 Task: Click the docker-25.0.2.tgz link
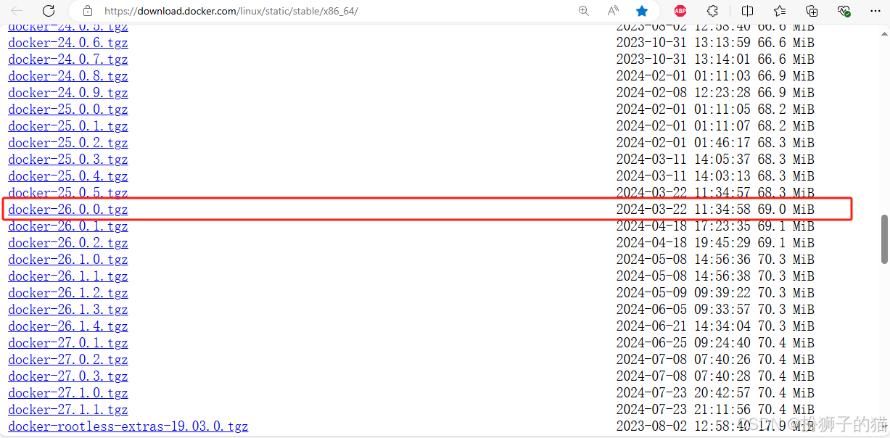[68, 143]
